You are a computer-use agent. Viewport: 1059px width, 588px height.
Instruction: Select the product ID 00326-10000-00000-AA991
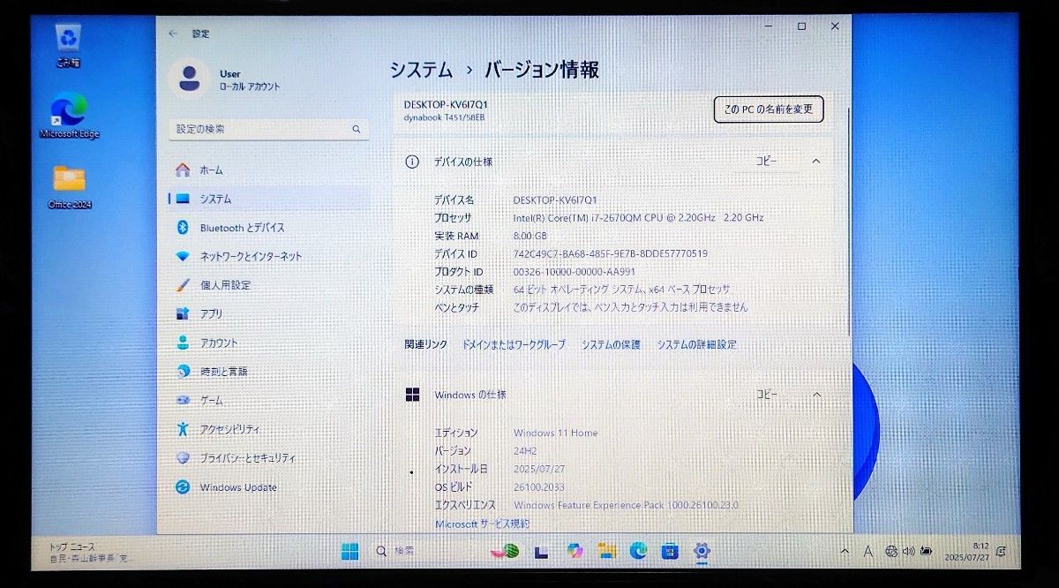click(575, 271)
